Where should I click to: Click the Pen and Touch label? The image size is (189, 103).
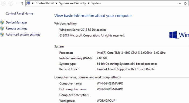pos(70,69)
